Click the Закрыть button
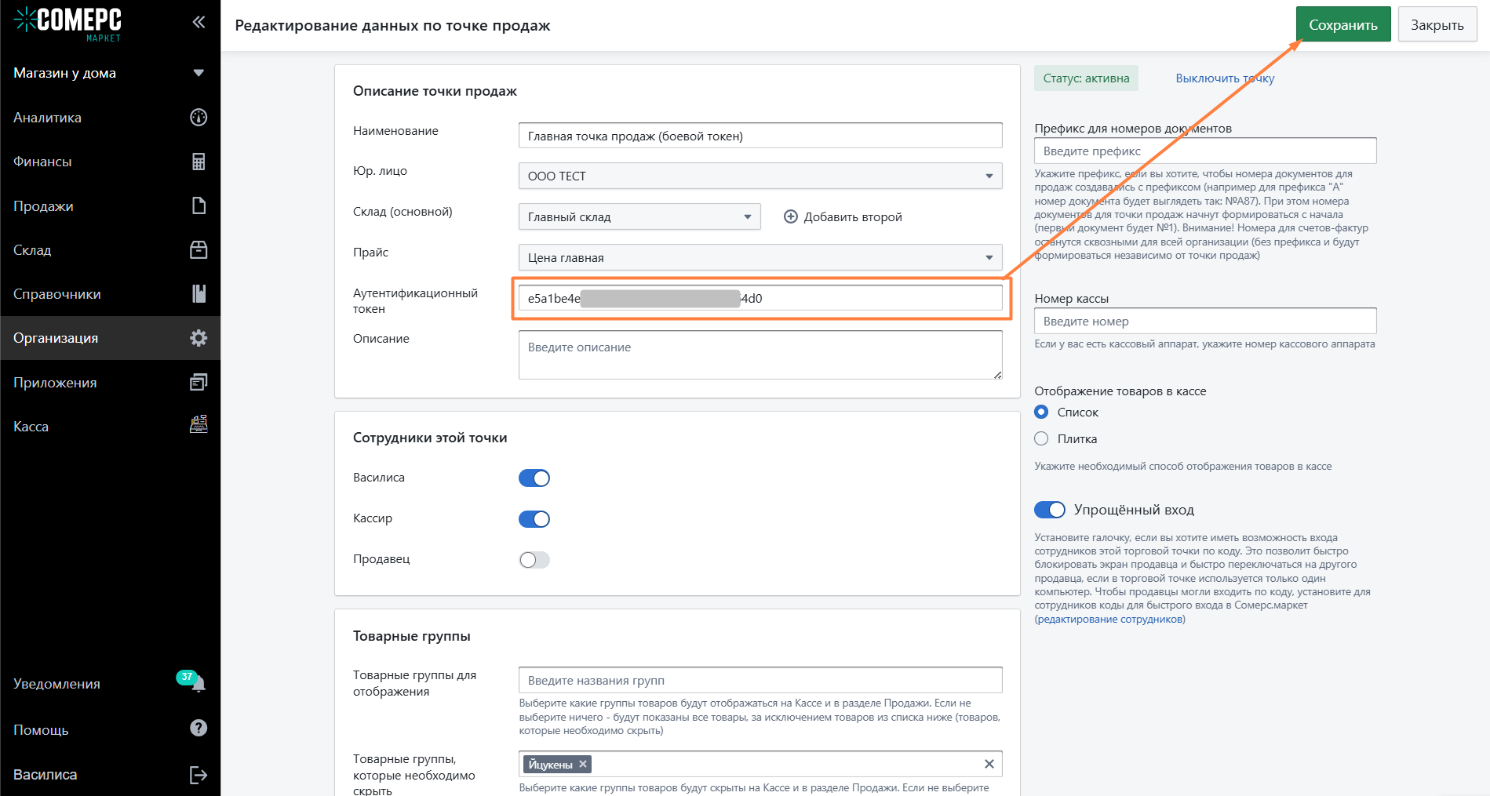 (x=1437, y=24)
